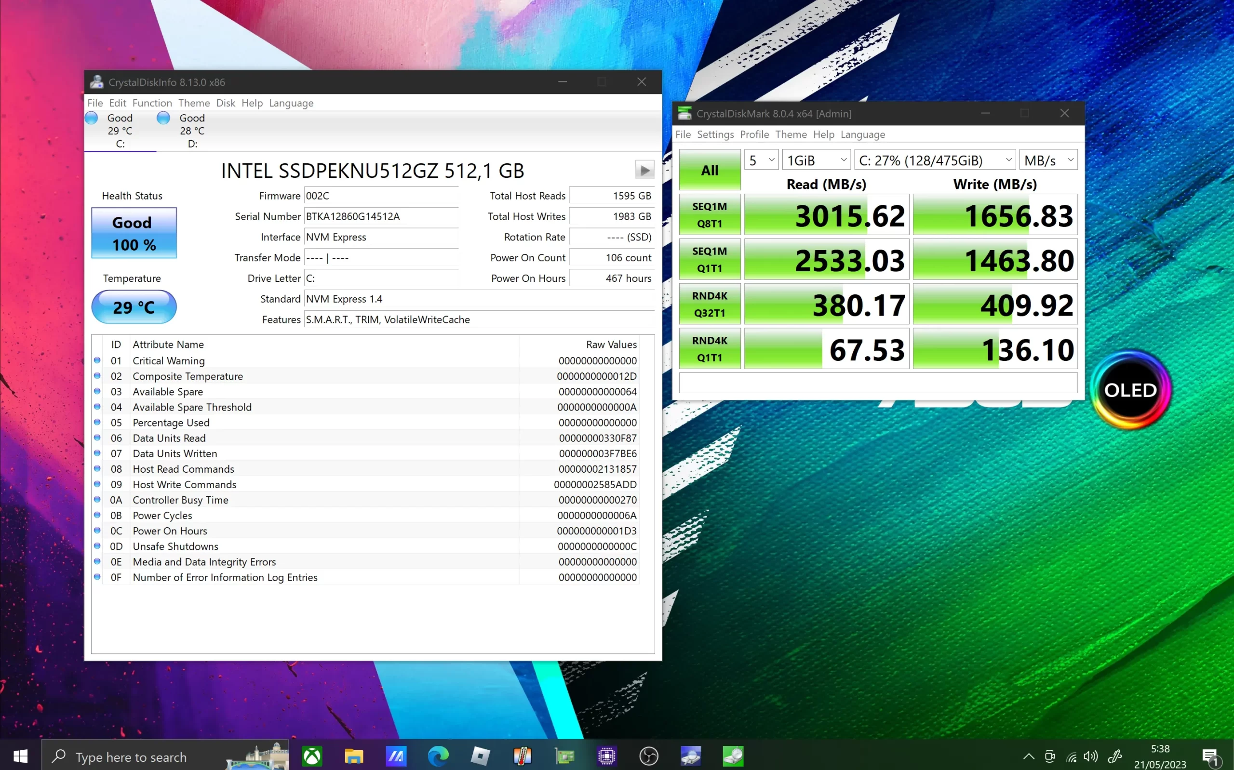The height and width of the screenshot is (770, 1234).
Task: Launch Microsoft Edge from taskbar
Action: click(438, 756)
